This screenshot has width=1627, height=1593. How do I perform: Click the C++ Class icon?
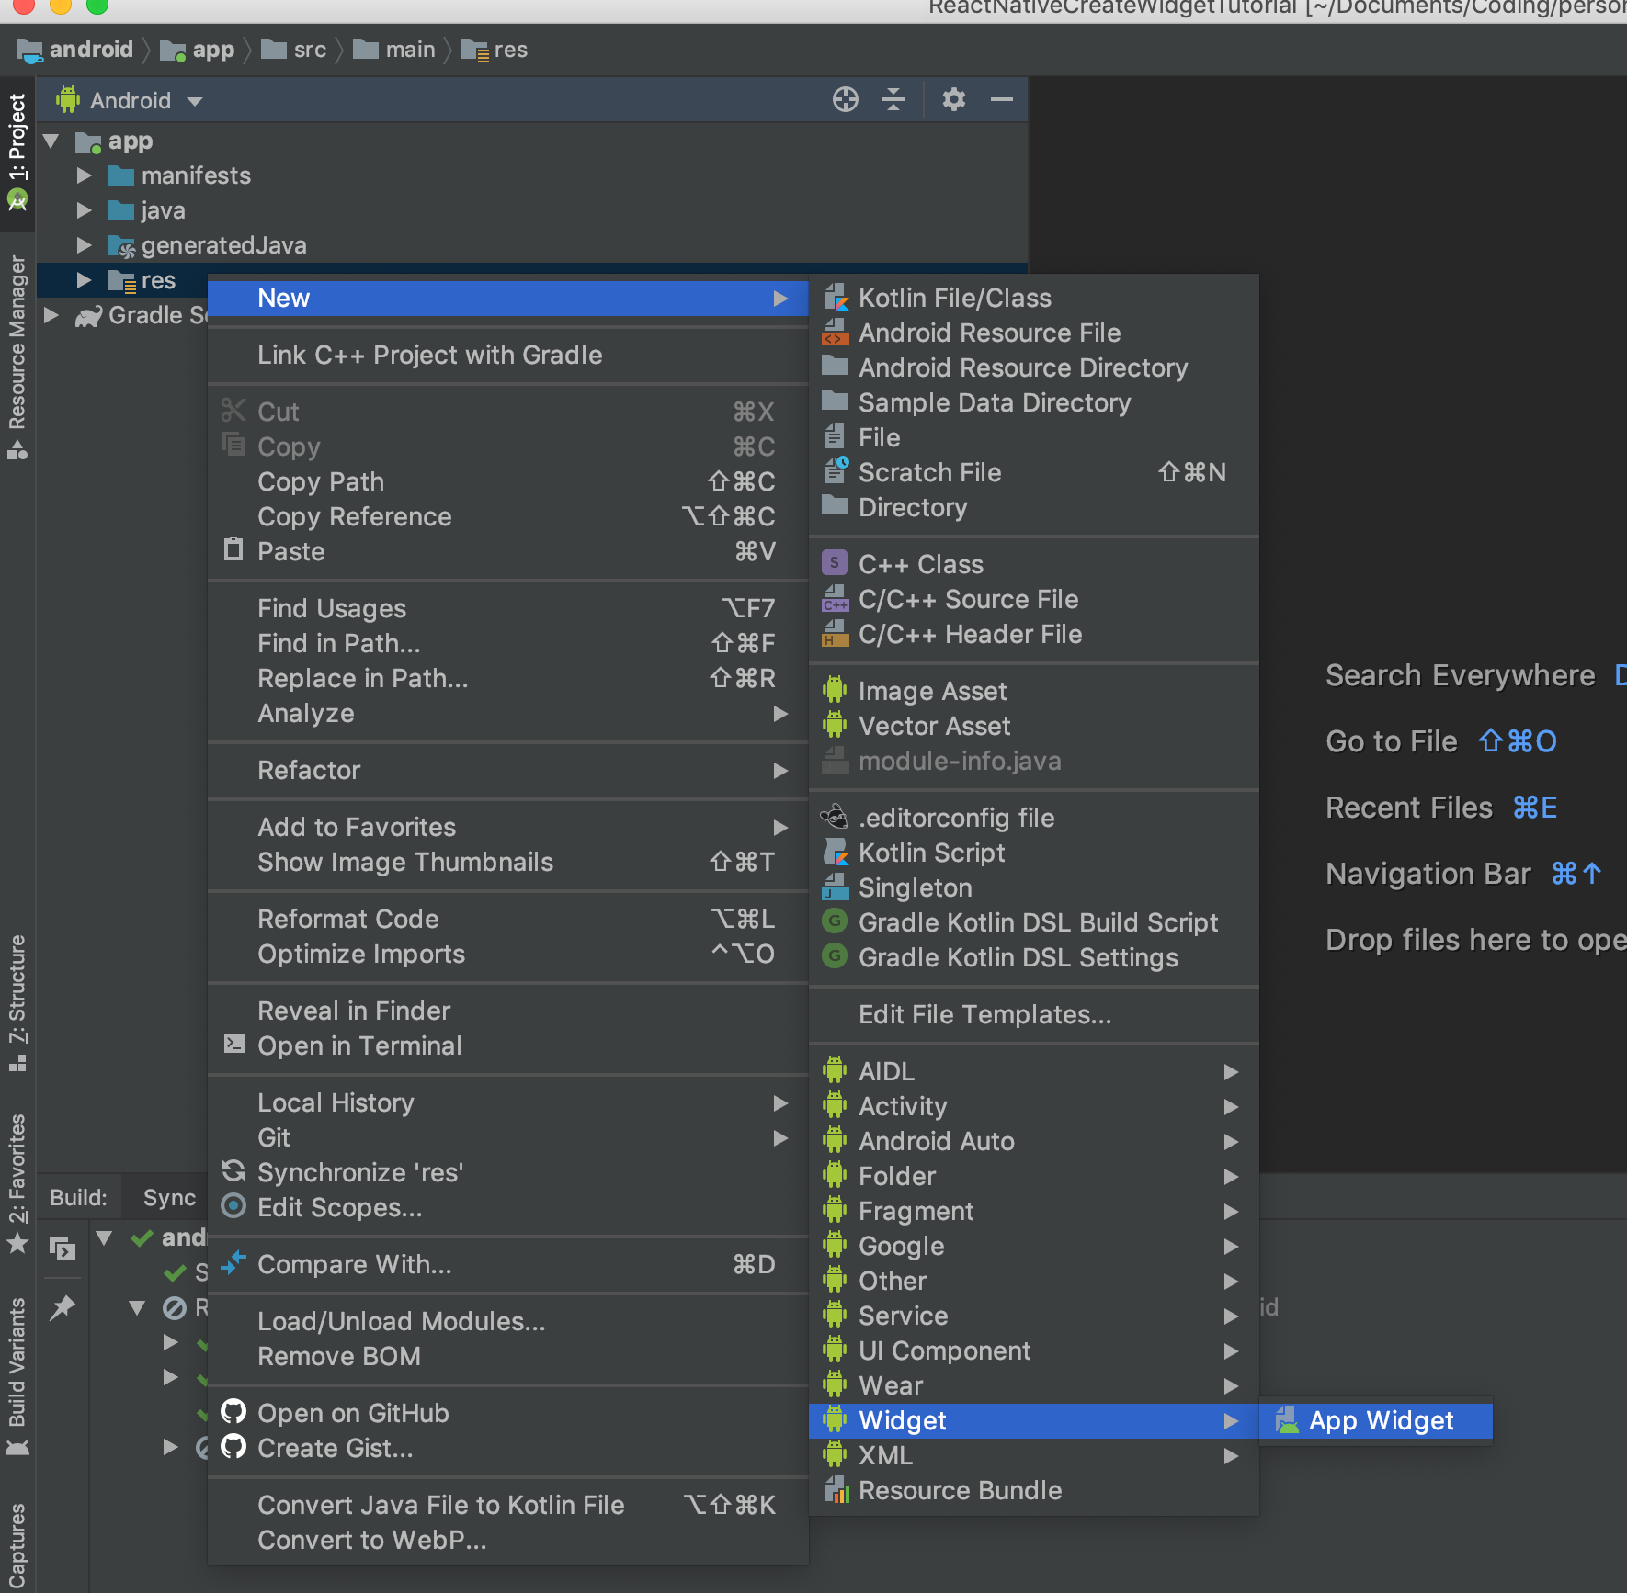835,564
